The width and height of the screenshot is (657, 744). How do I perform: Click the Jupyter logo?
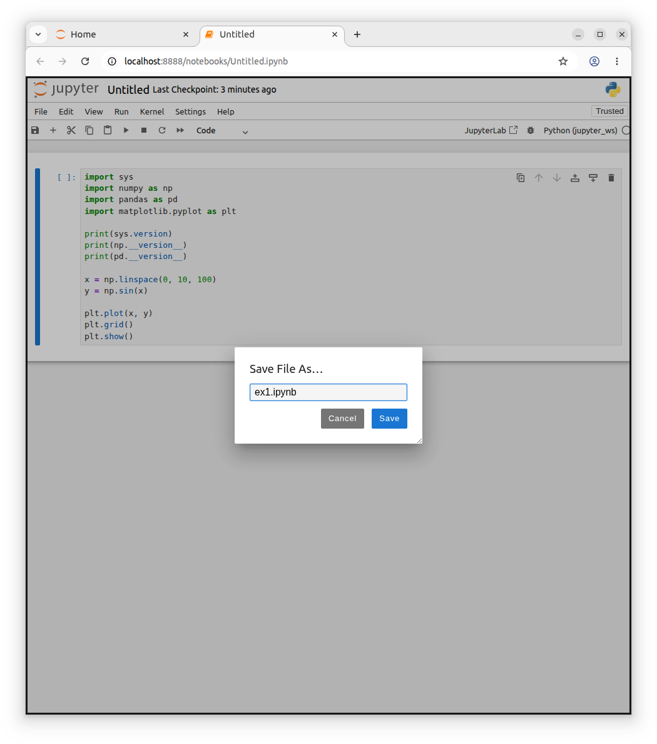[66, 89]
